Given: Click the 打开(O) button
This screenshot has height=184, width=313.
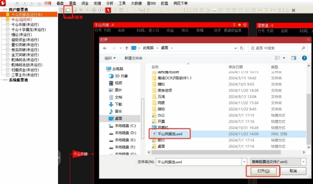Looking at the screenshot, I should click(x=263, y=171).
